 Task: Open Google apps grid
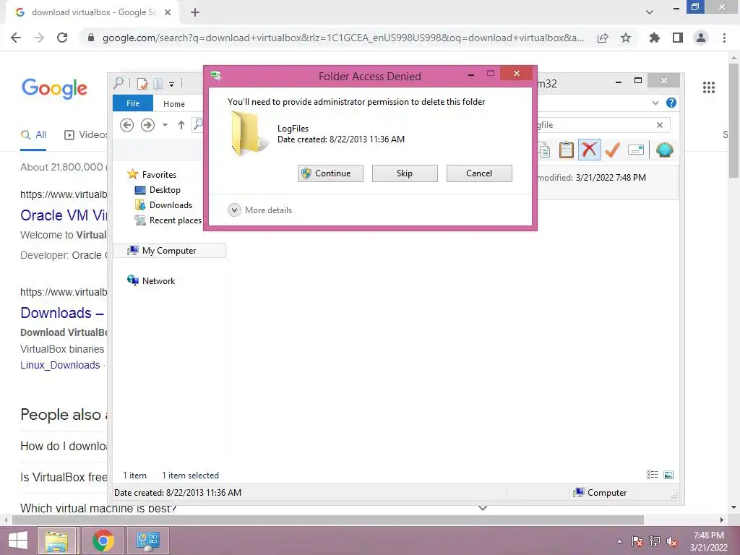coord(709,87)
